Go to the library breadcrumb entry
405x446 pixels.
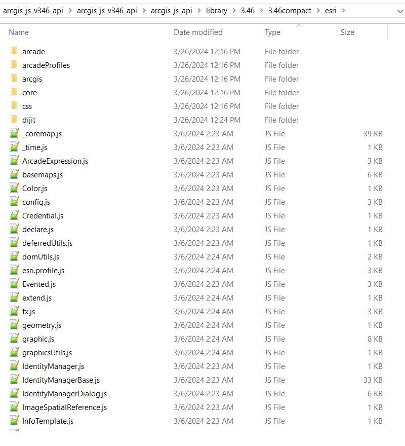click(x=217, y=10)
